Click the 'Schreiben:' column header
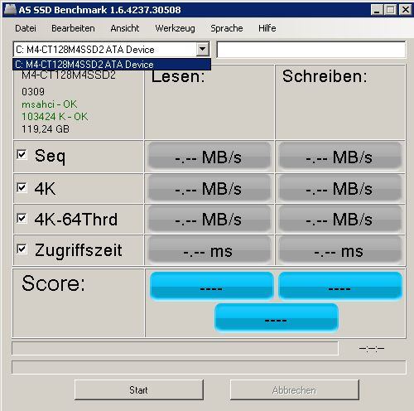 325,76
